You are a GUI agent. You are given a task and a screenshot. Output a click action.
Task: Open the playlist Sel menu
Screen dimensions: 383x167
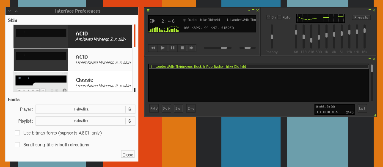[179, 108]
